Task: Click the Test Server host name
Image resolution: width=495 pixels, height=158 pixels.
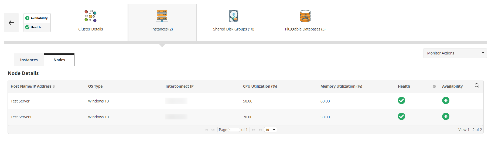Action: tap(20, 101)
